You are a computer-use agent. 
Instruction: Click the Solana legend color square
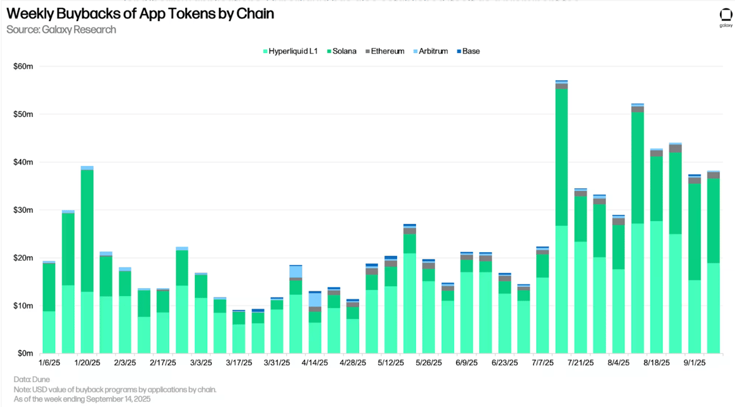tap(328, 51)
